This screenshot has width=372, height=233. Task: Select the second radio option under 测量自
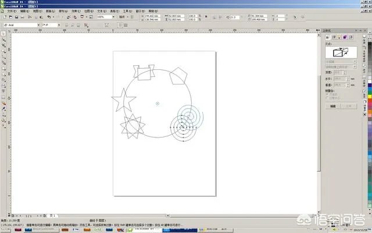pyautogui.click(x=331, y=98)
